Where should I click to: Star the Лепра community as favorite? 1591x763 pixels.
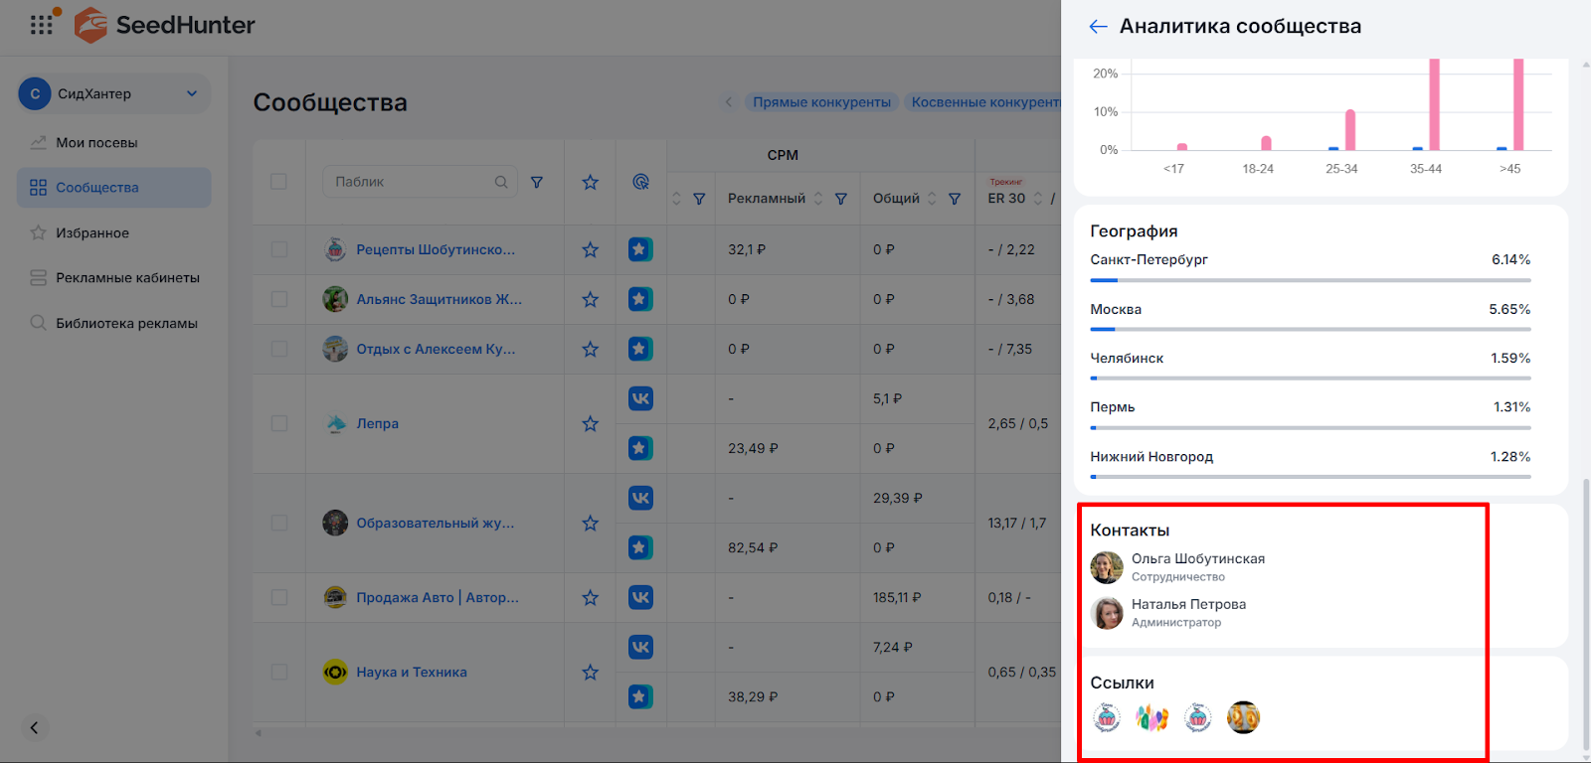point(590,424)
